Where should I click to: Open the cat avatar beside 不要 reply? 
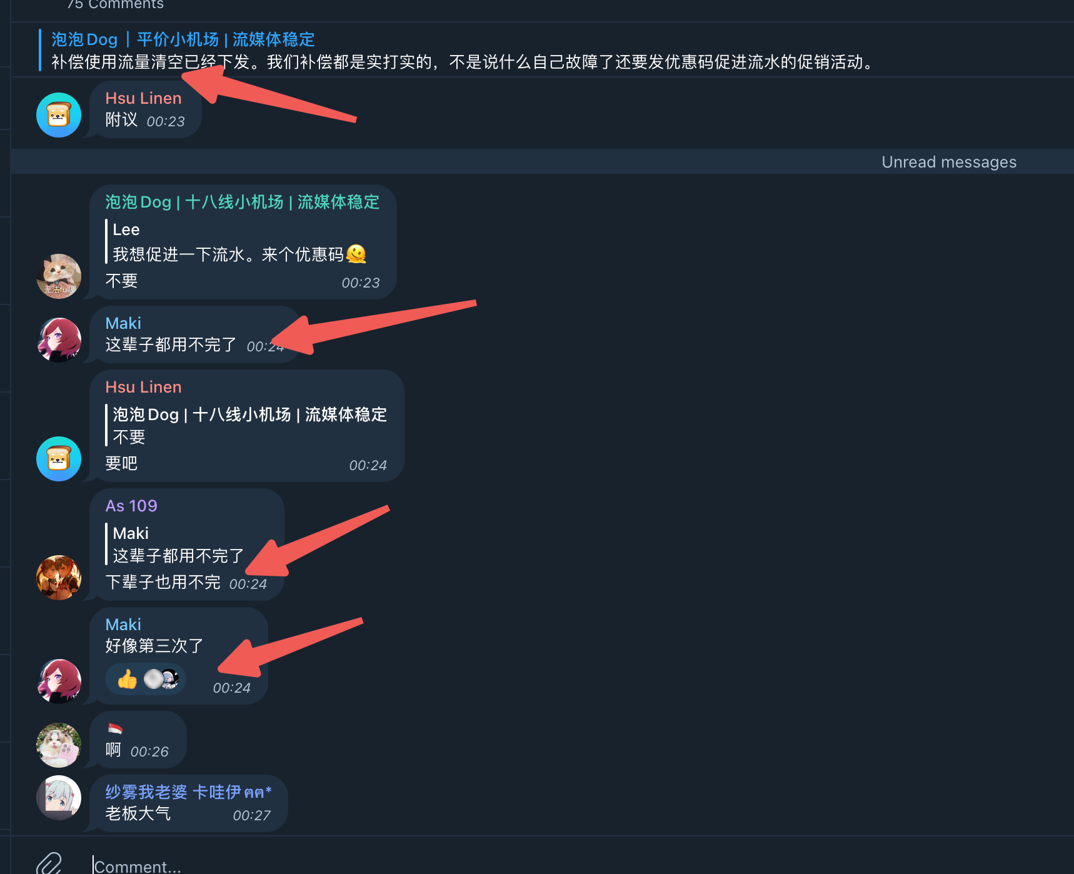point(59,276)
